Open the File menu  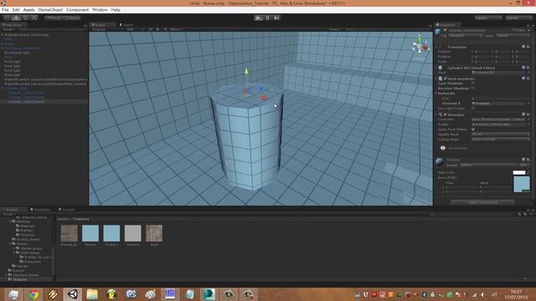click(x=5, y=10)
